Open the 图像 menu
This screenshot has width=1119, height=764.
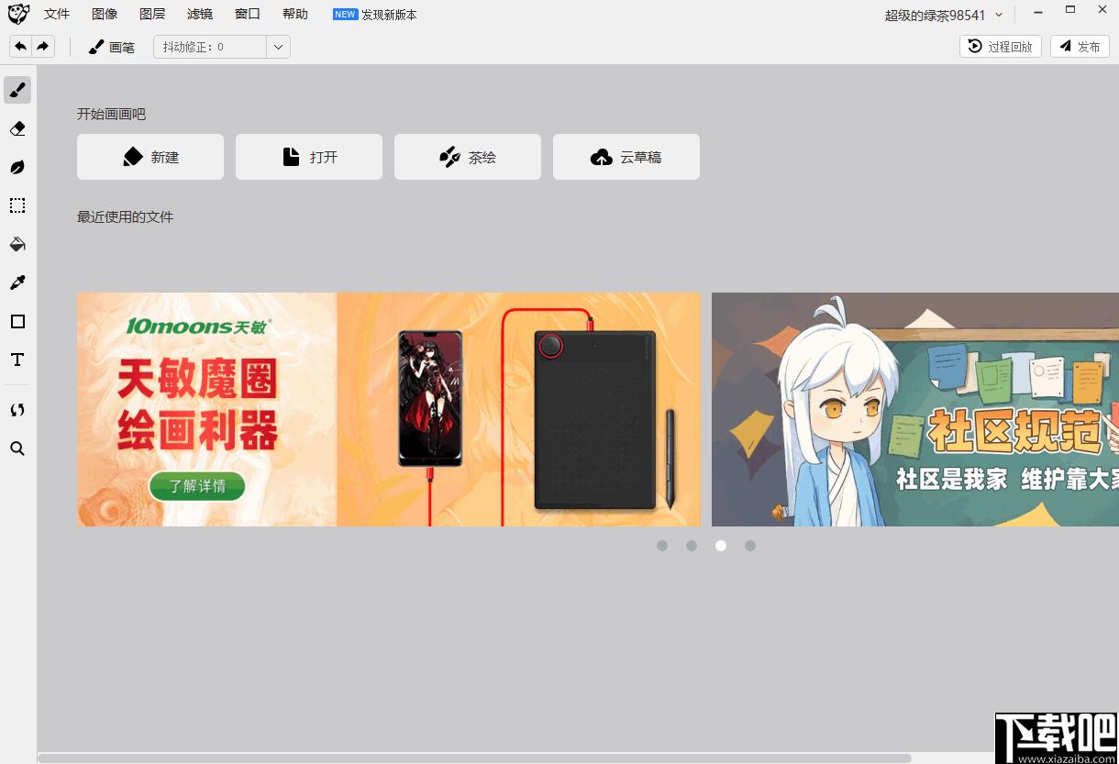click(x=105, y=15)
